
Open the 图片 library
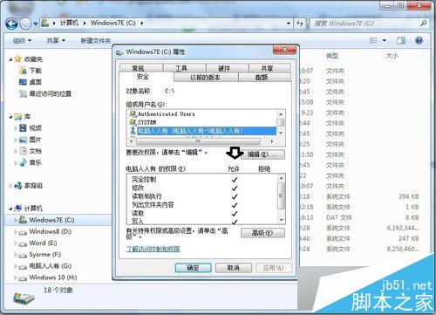(x=36, y=140)
